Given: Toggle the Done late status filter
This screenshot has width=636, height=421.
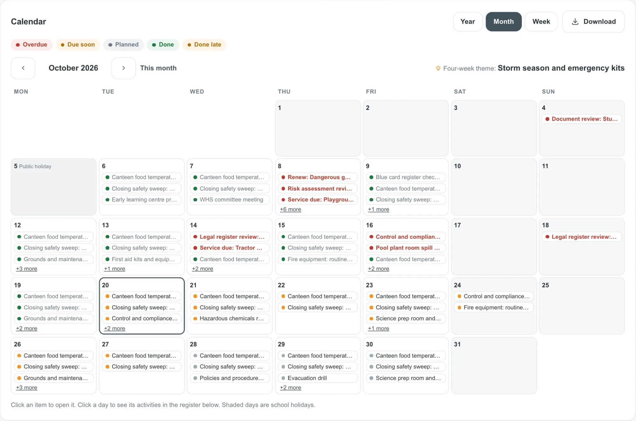Looking at the screenshot, I should pyautogui.click(x=204, y=44).
